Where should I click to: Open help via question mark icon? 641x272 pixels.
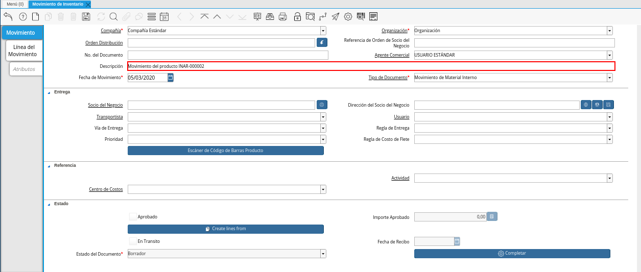[x=22, y=16]
